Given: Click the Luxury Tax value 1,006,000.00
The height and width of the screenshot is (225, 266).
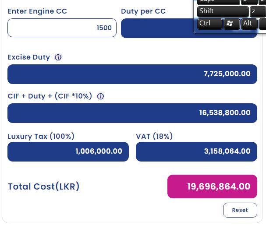Looking at the screenshot, I should click(68, 151).
